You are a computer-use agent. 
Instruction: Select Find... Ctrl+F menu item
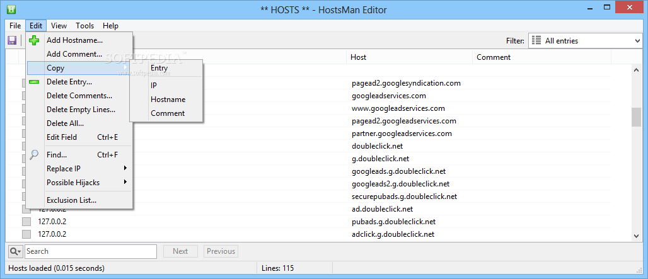click(79, 155)
